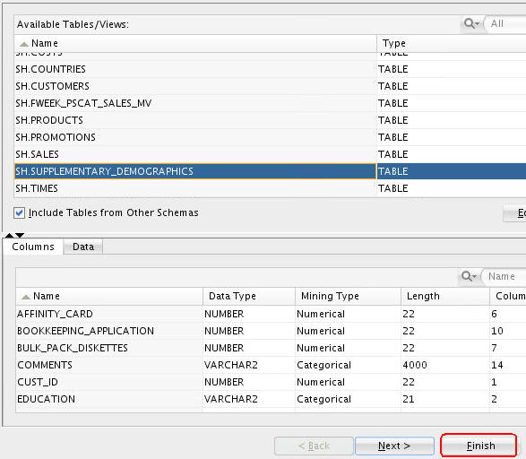Click the Finish button
526x459 pixels.
coord(479,446)
